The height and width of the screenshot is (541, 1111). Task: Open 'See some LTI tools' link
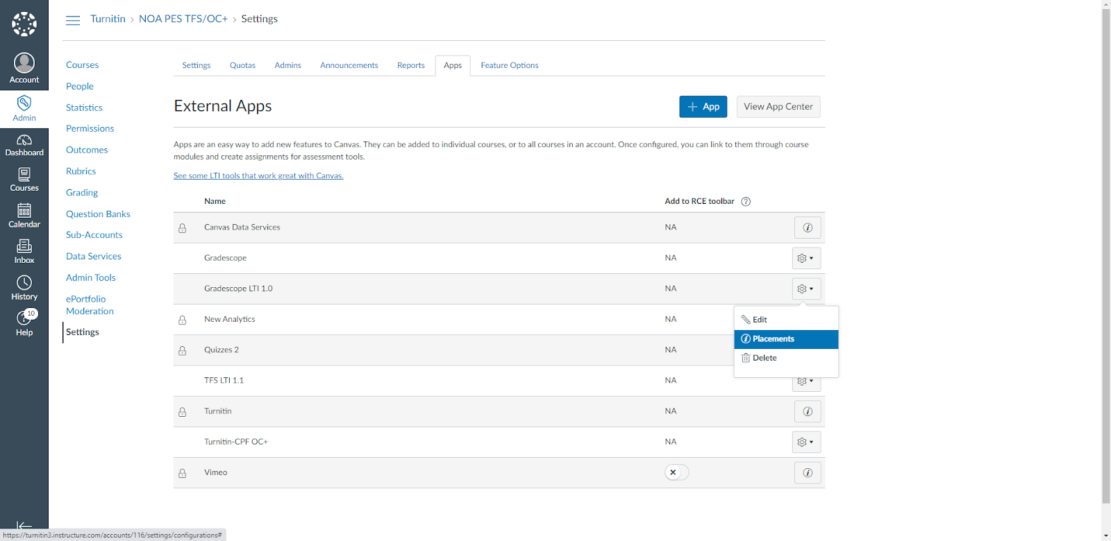[258, 175]
